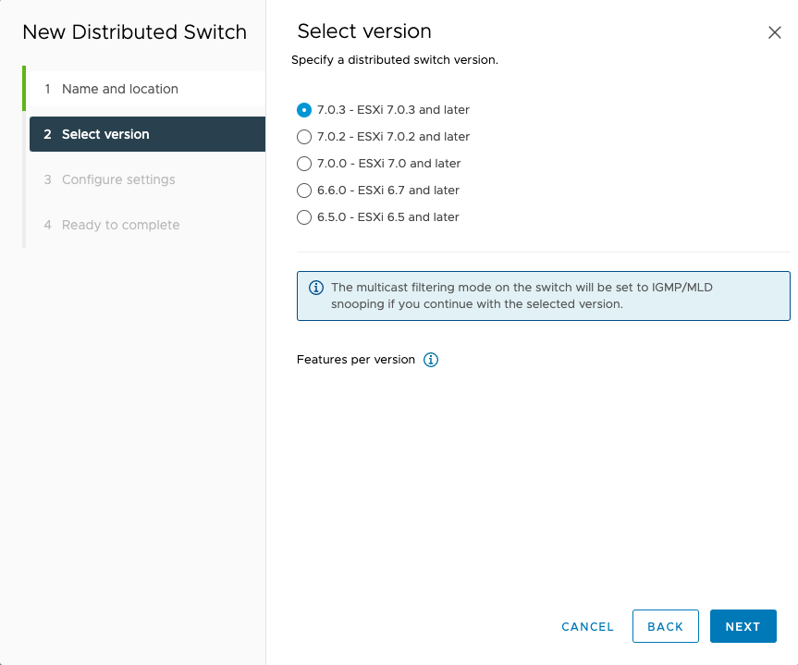Image resolution: width=798 pixels, height=665 pixels.
Task: Click BACK to return to previous step
Action: click(x=665, y=626)
